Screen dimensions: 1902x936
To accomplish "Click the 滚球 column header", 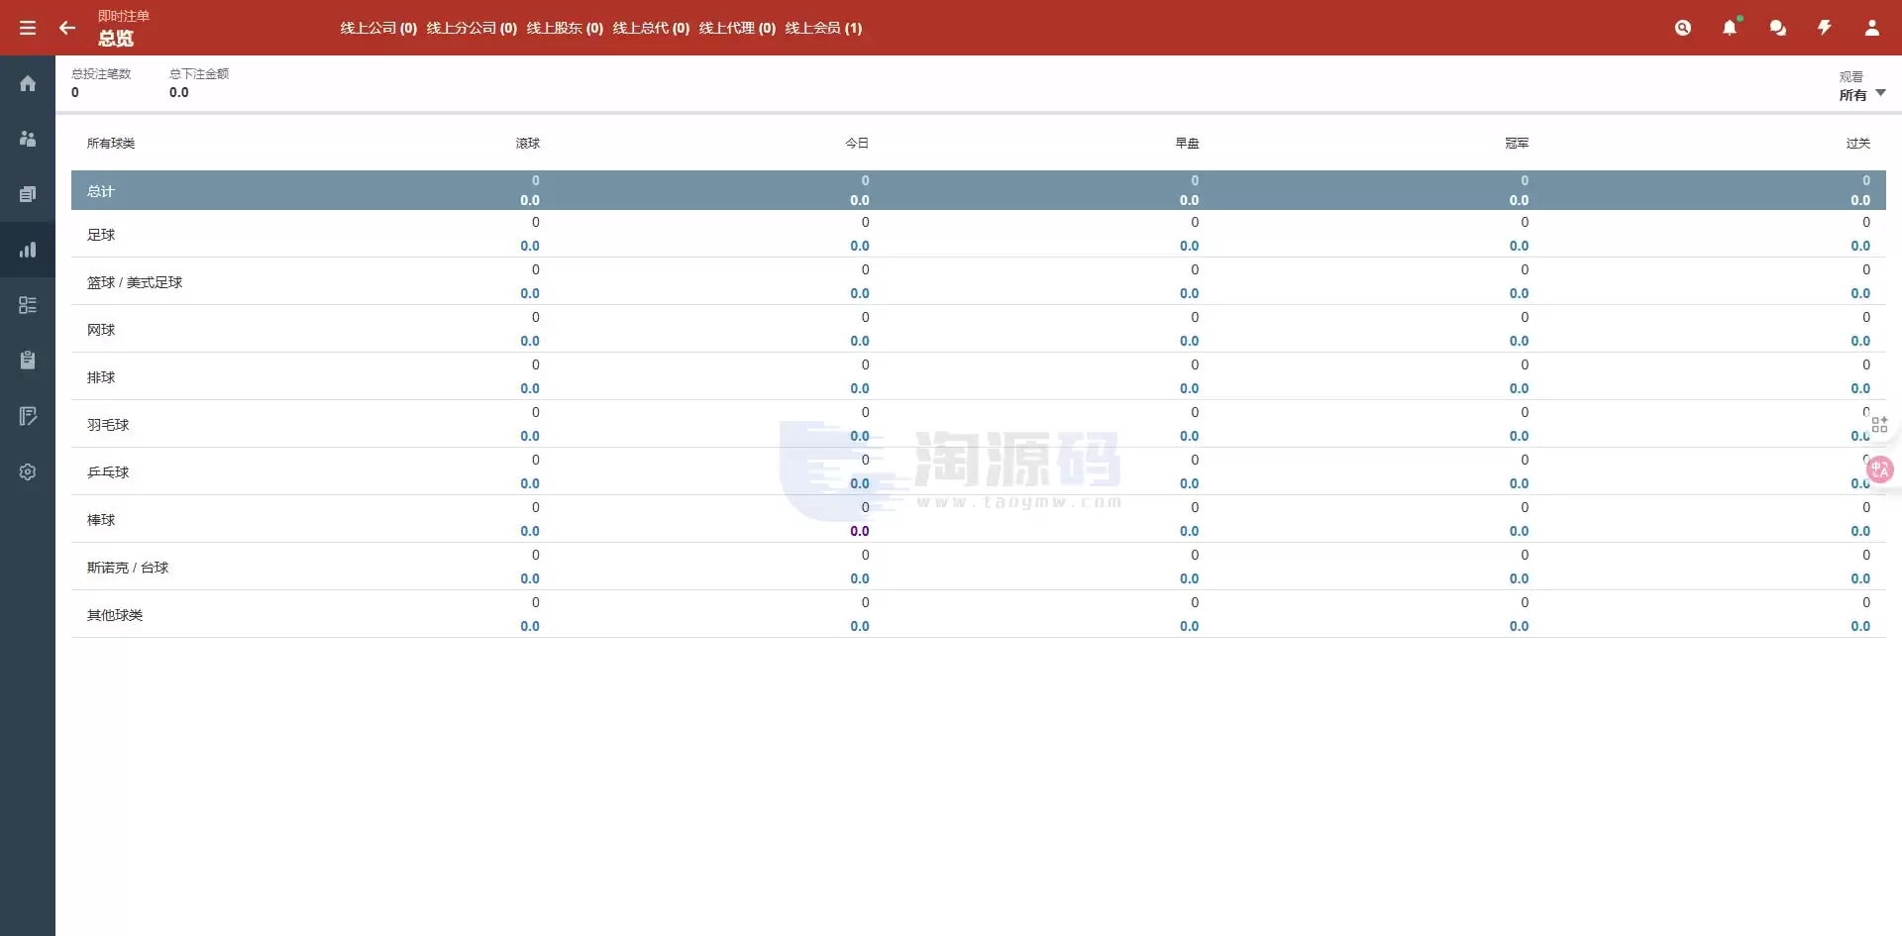I will 528,144.
